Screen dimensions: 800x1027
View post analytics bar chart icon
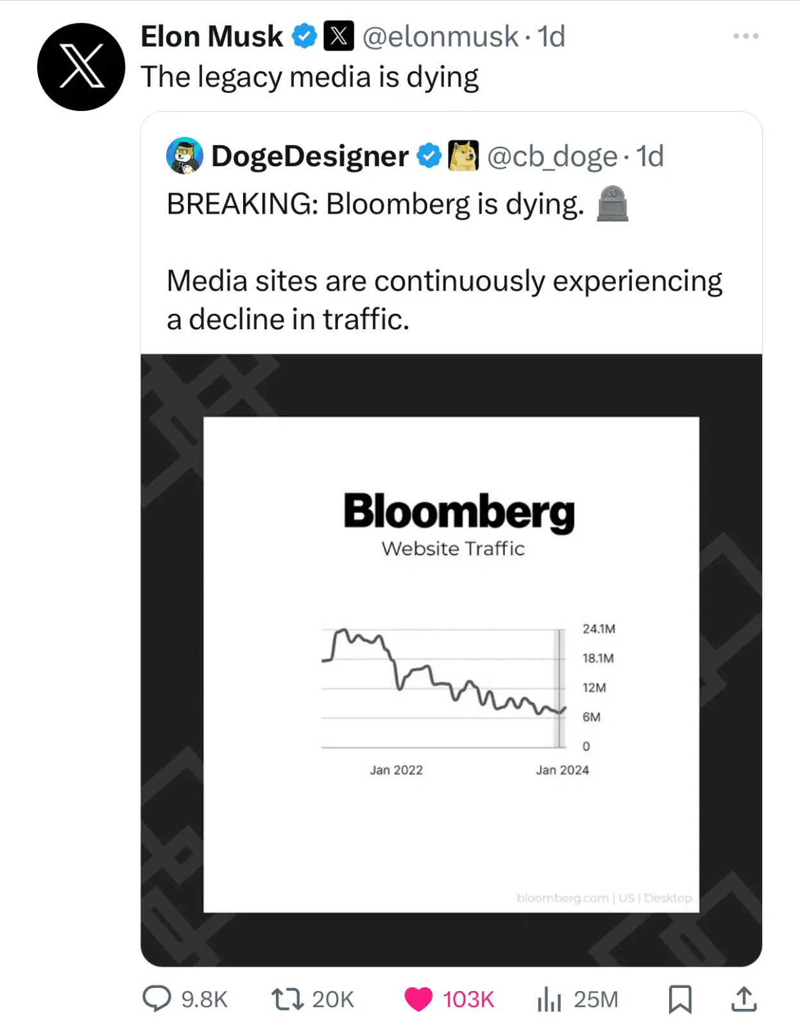[x=549, y=999]
